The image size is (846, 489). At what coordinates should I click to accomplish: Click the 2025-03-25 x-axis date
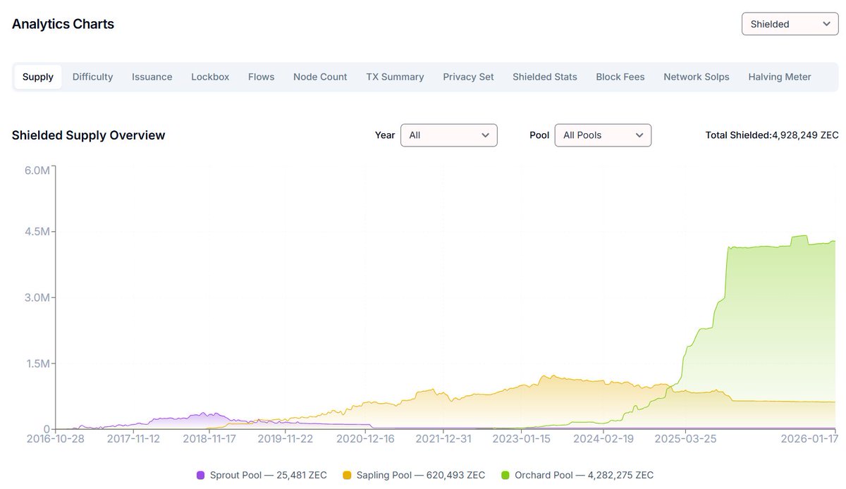click(686, 439)
